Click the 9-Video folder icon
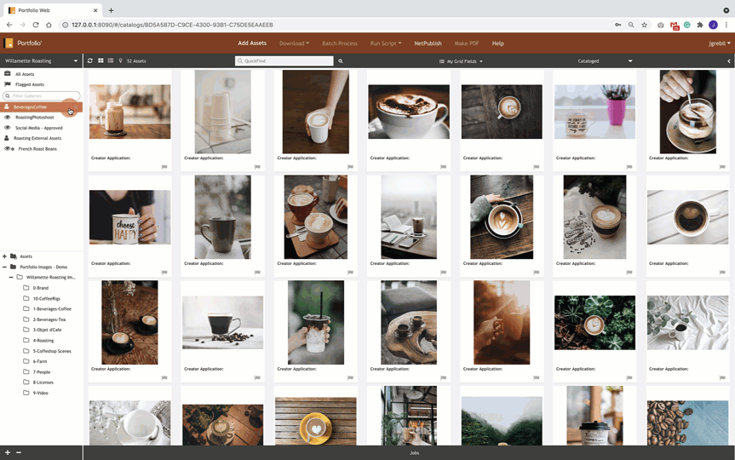 26,393
